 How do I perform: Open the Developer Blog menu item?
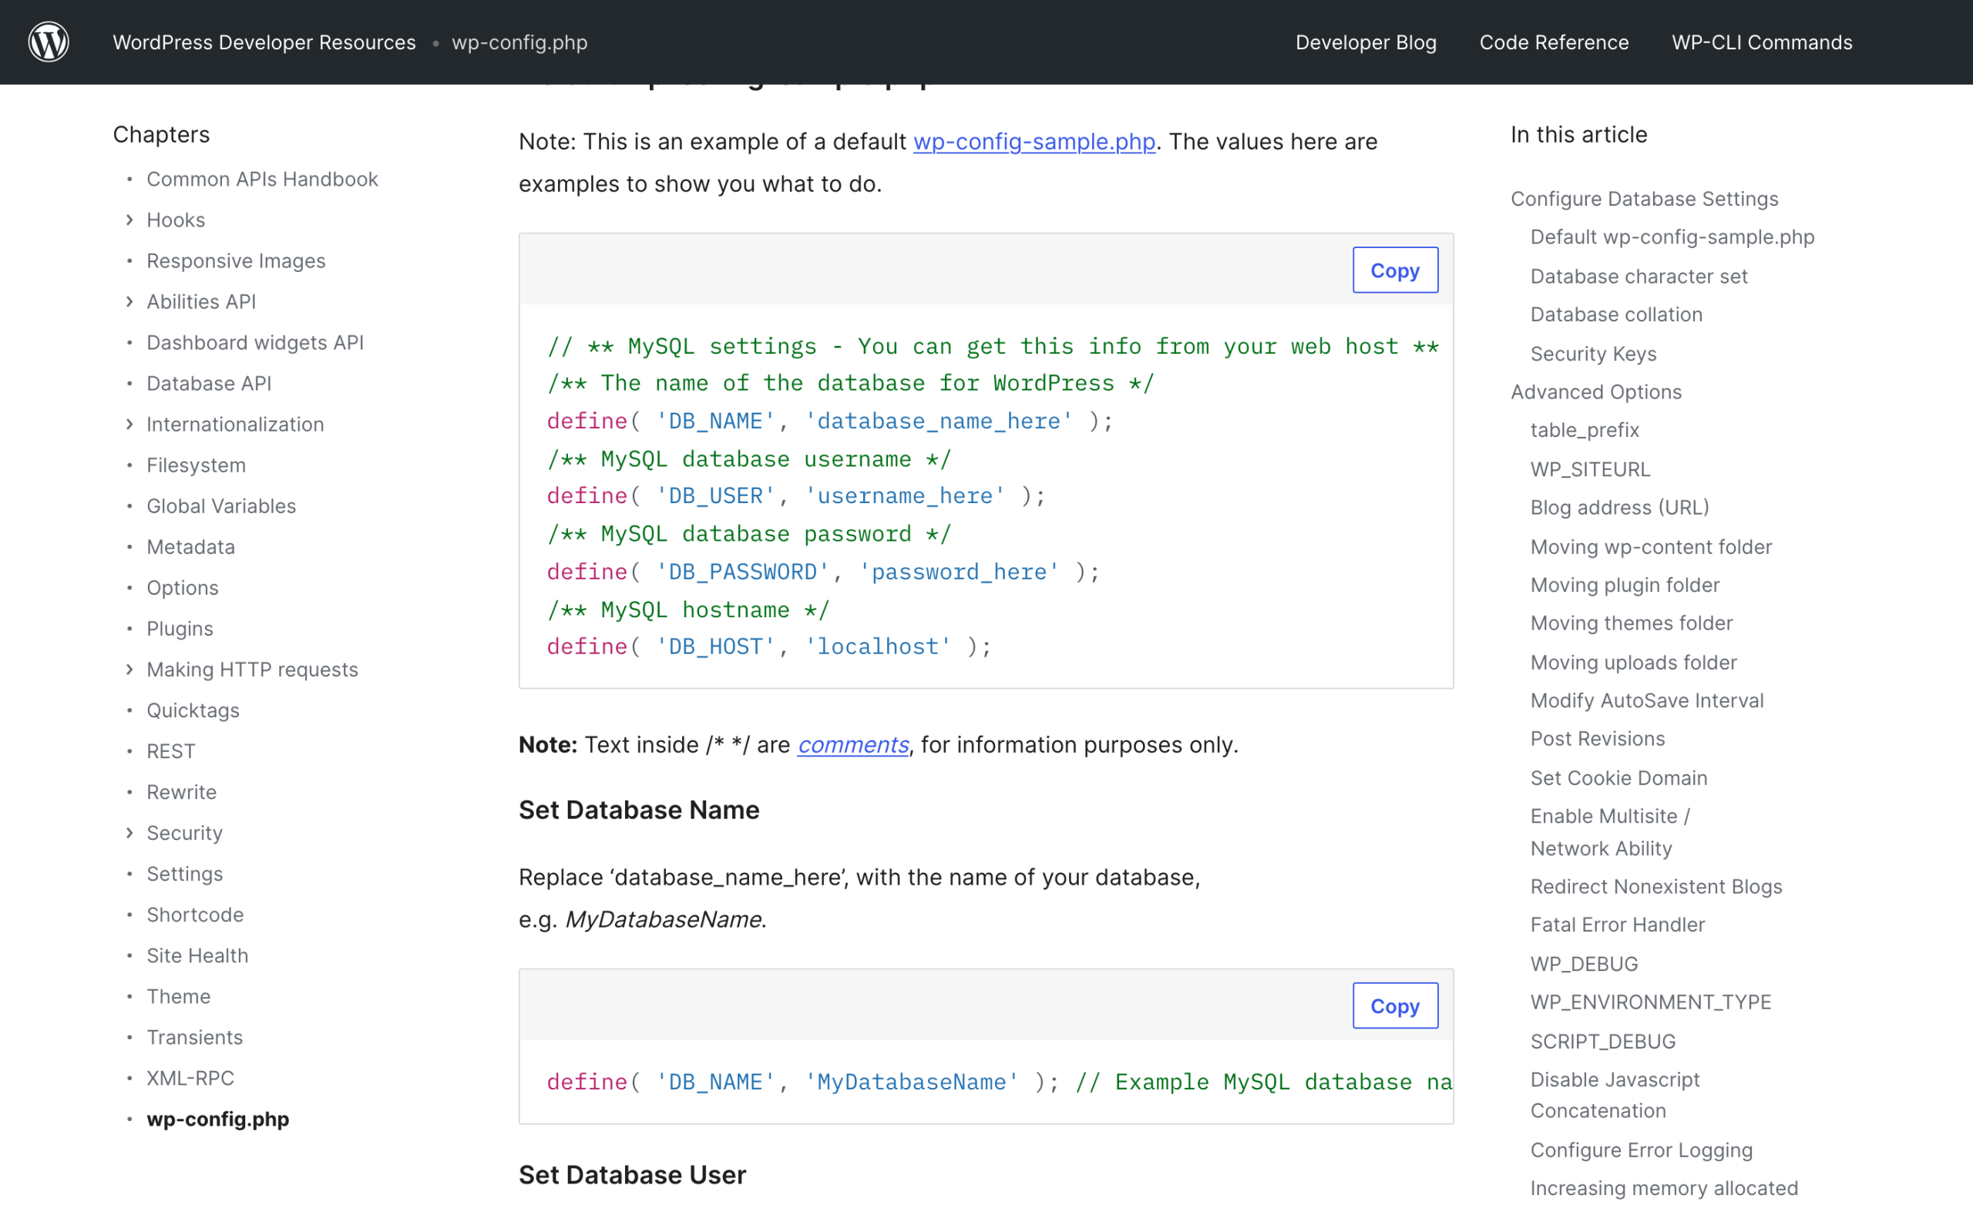pyautogui.click(x=1366, y=42)
